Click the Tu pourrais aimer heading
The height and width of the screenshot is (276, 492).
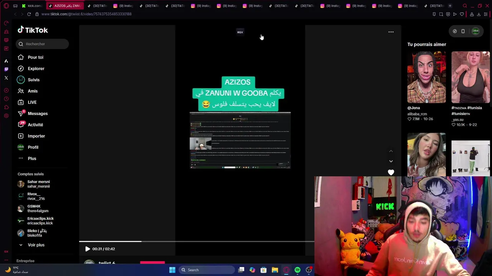[427, 44]
